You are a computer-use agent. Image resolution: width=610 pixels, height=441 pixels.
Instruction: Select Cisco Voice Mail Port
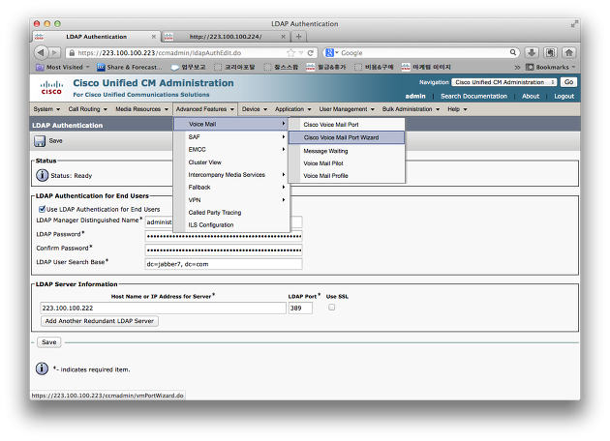coord(347,125)
